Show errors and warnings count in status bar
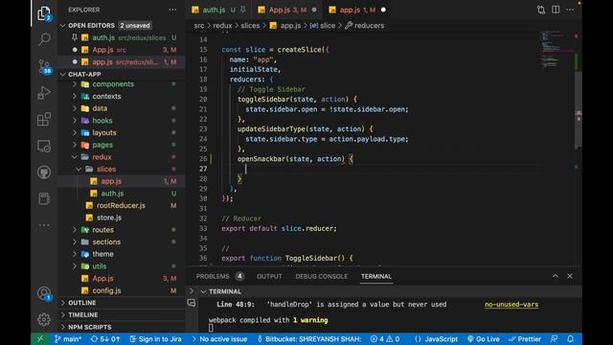Viewport: 613px width, 345px height. coord(385,338)
